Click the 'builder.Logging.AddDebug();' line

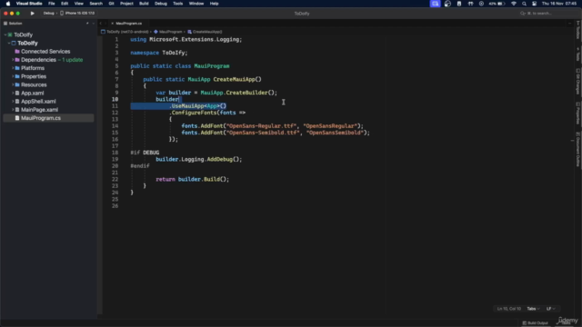(x=198, y=159)
